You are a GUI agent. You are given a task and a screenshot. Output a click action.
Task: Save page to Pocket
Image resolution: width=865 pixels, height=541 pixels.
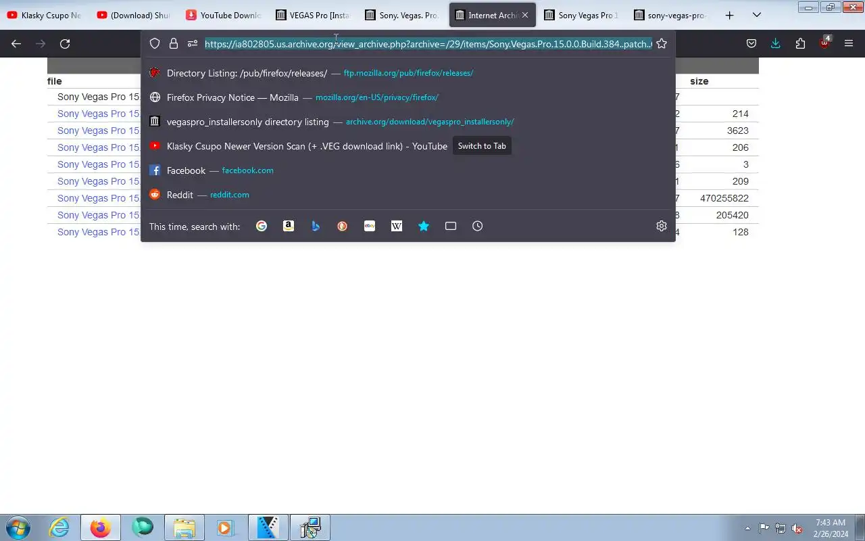click(x=751, y=43)
